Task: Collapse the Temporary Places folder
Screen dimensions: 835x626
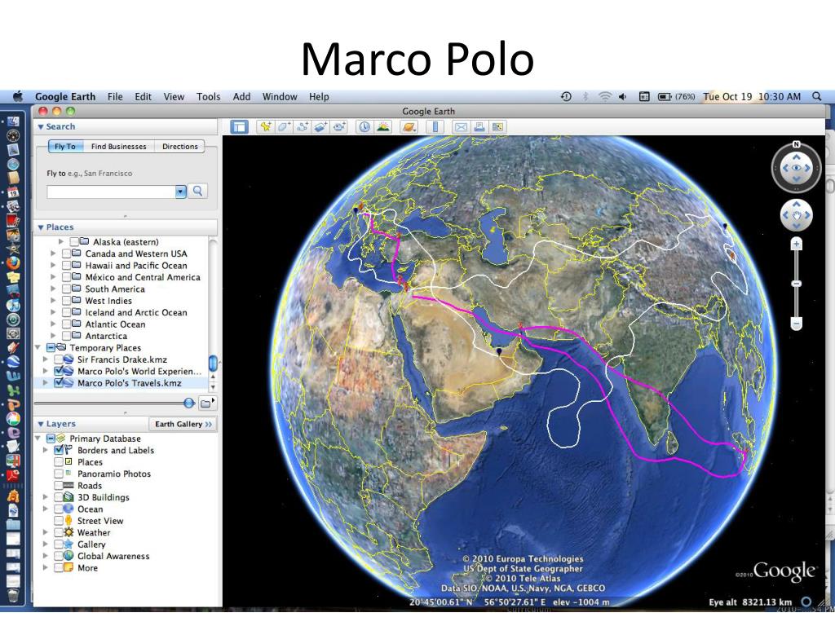Action: [x=38, y=347]
